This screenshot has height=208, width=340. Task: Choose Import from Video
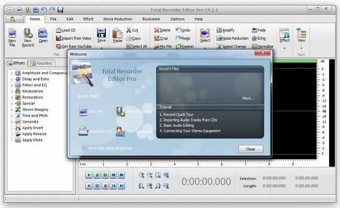click(x=74, y=38)
